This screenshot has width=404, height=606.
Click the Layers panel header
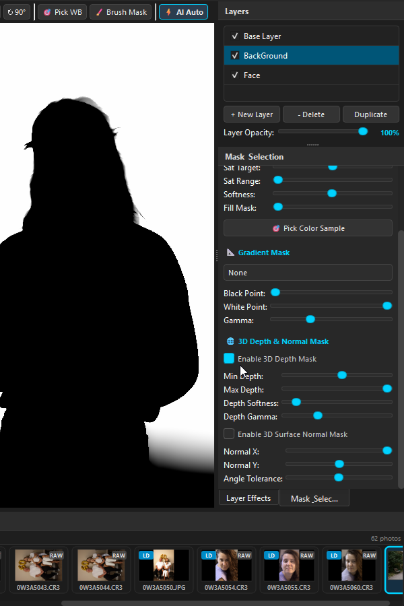(x=311, y=11)
